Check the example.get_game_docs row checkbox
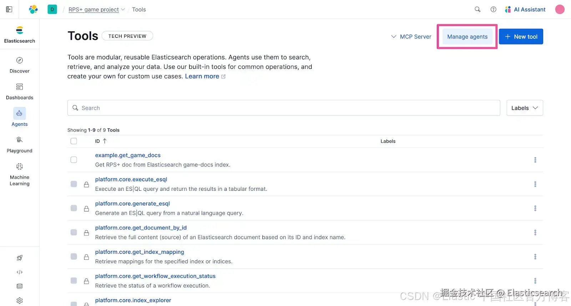 point(74,160)
